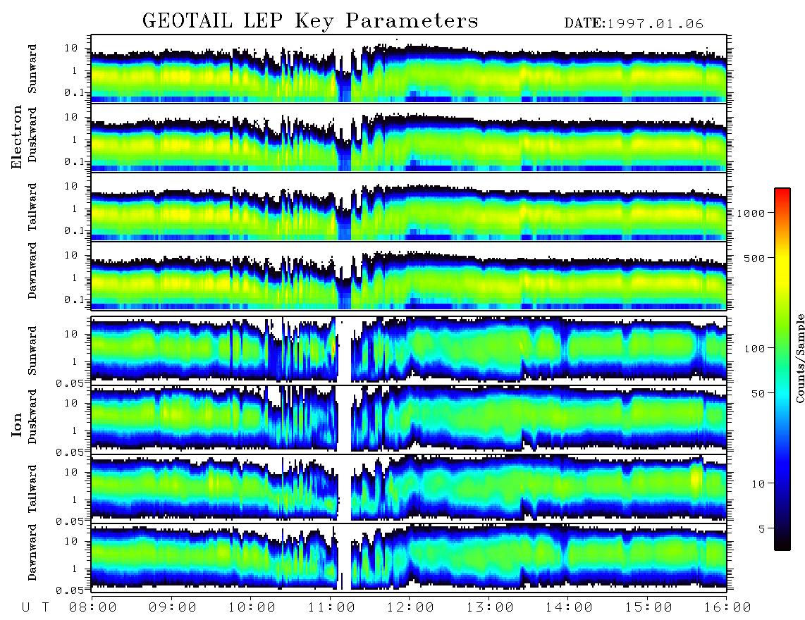Click the '11:00' time axis label
The image size is (805, 620).
(331, 607)
